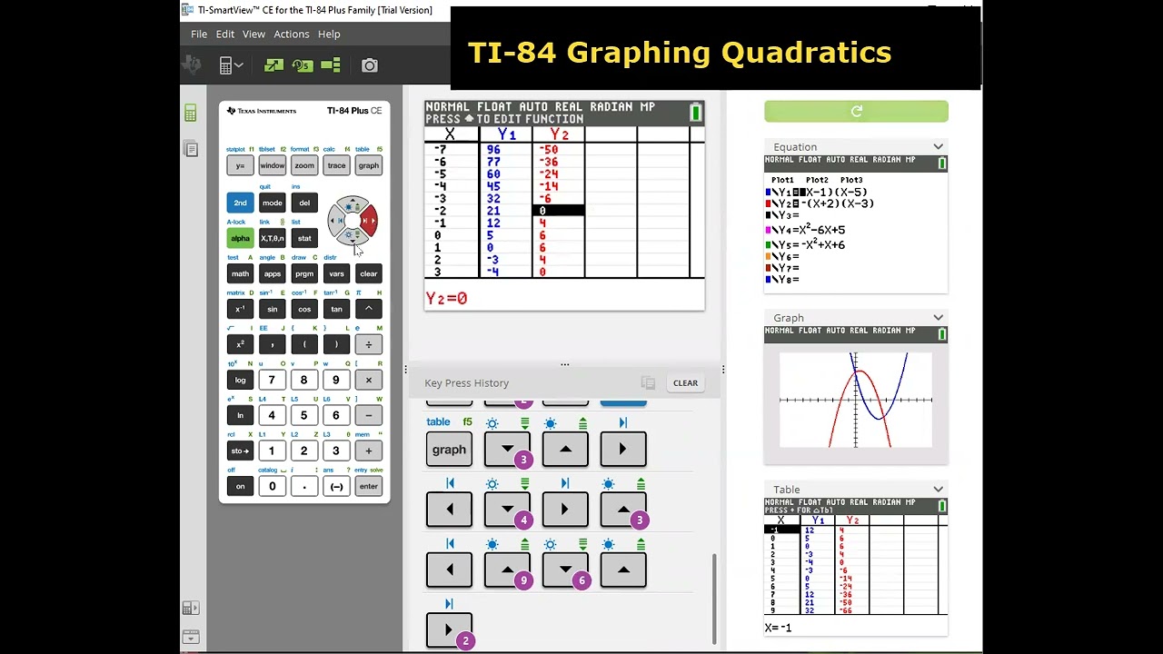
Task: Collapse the Table panel chevron
Action: pos(938,490)
